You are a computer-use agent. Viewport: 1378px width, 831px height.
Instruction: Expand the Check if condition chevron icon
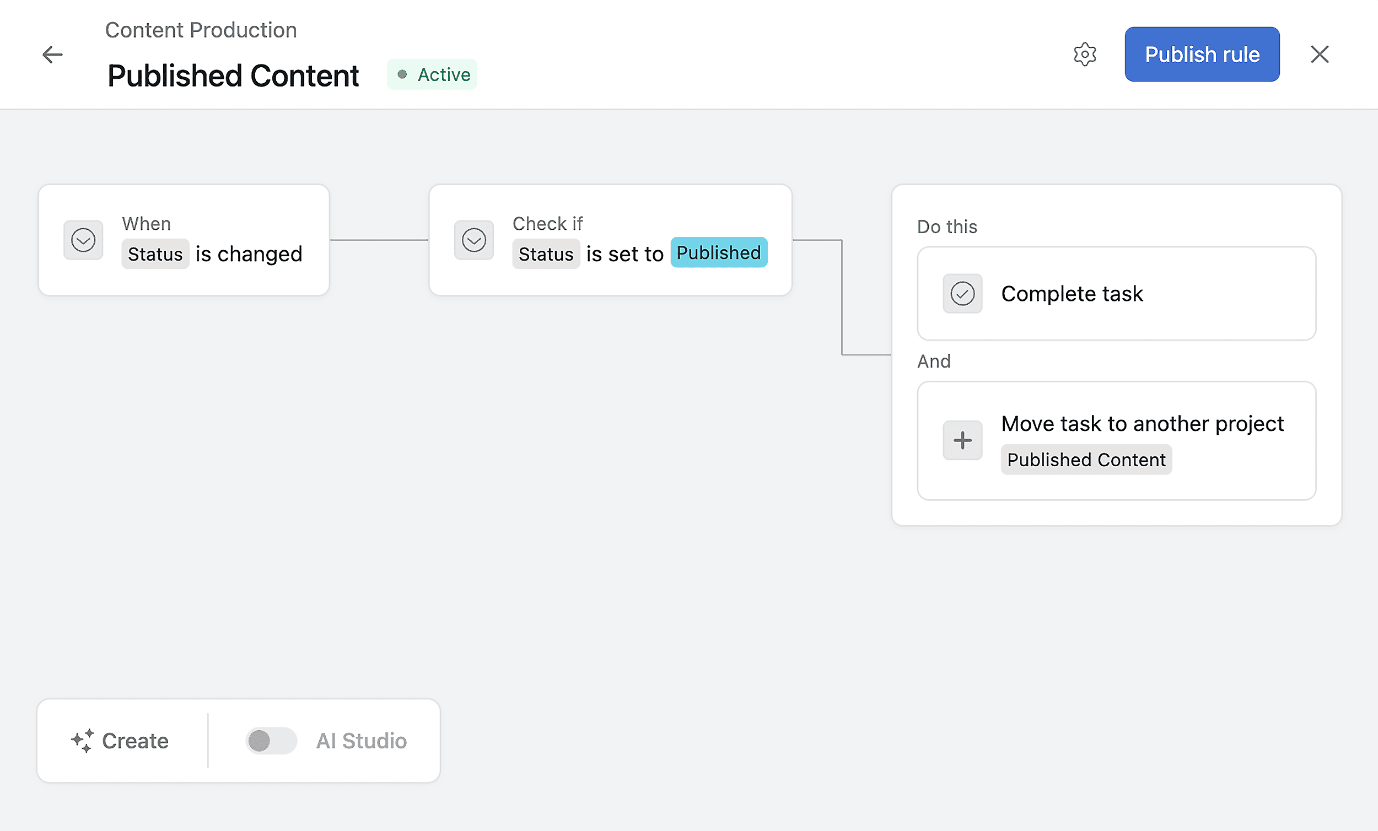click(473, 240)
